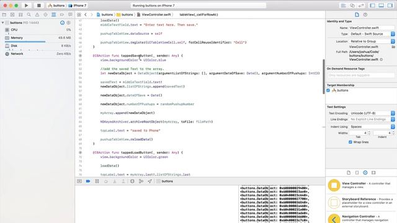The image size is (397, 223).
Task: Toggle the Utilities panel visibility
Action: [x=390, y=6]
